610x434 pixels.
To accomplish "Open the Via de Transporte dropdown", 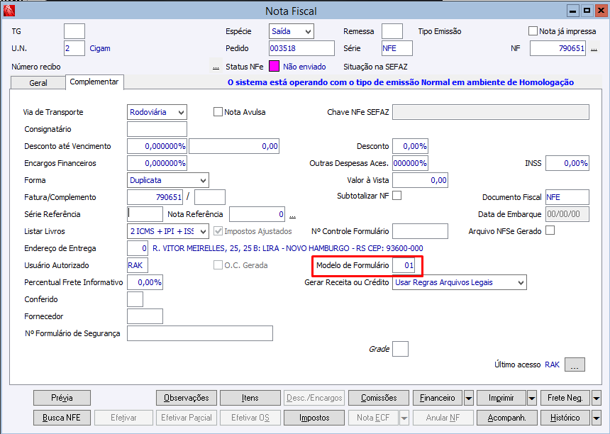I will (157, 112).
